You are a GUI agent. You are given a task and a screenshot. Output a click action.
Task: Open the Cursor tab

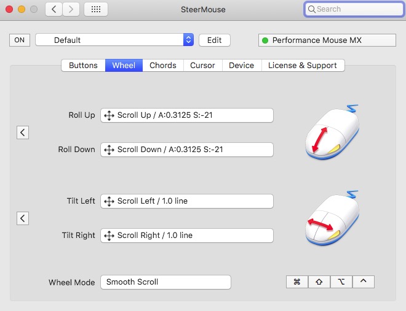pyautogui.click(x=203, y=65)
